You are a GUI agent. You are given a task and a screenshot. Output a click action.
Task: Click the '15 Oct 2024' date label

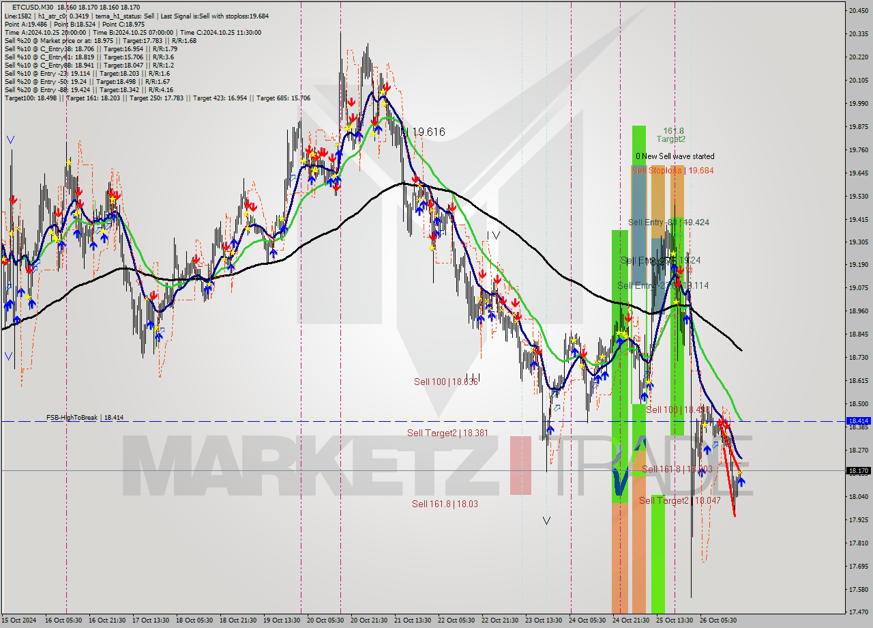[18, 620]
